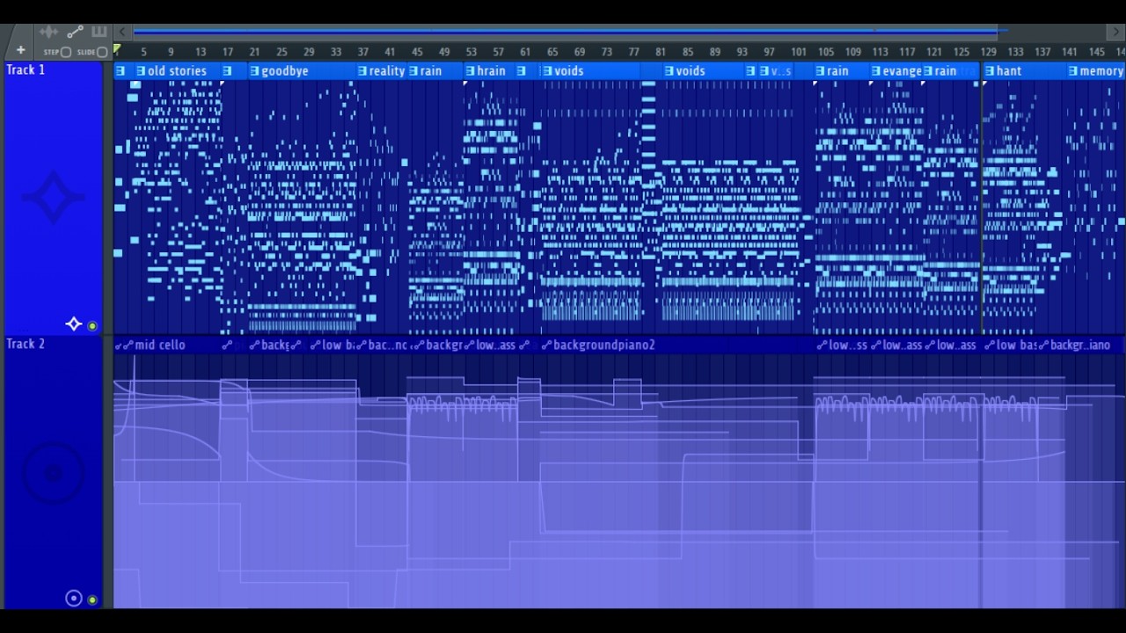Viewport: 1126px width, 633px height.
Task: Select the 'low bas' automation clip title
Action: (1016, 346)
